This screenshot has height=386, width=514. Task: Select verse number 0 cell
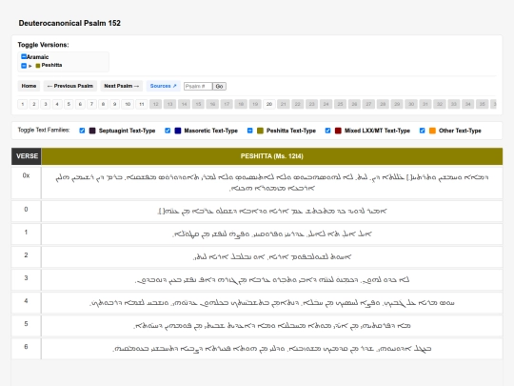[x=27, y=211]
